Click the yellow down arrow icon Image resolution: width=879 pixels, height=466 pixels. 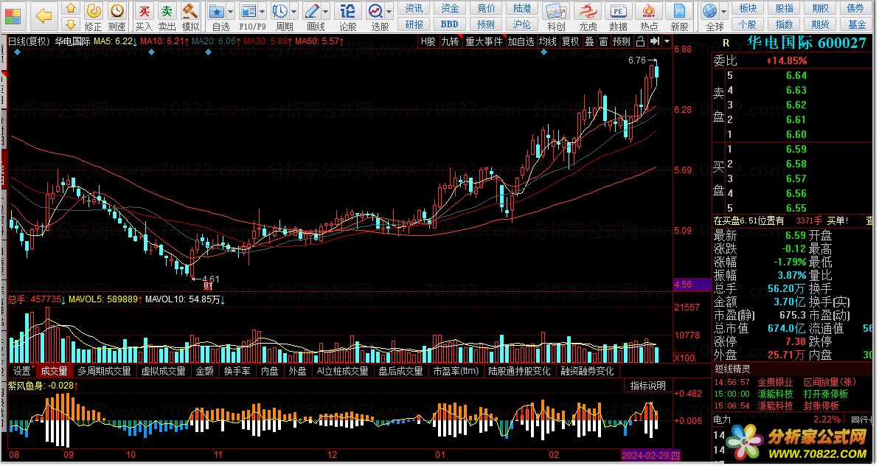[71, 24]
